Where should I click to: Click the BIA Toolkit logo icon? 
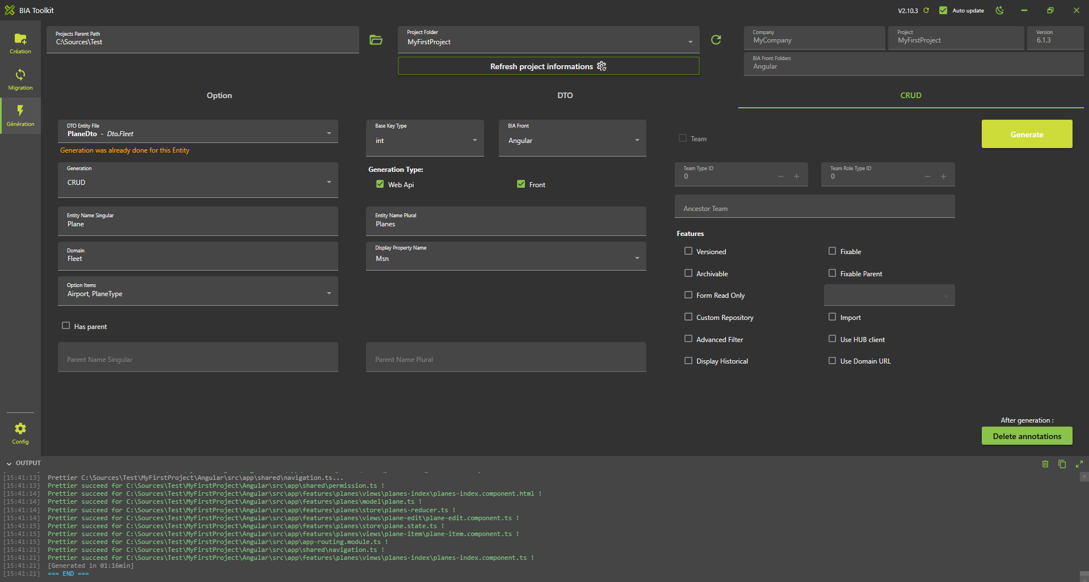tap(10, 10)
